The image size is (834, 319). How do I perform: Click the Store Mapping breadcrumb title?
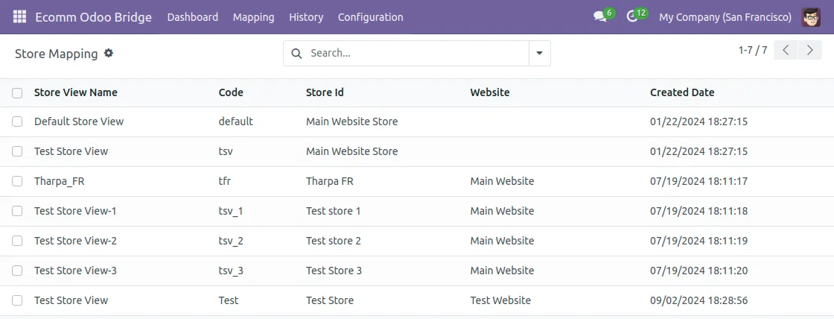coord(57,54)
